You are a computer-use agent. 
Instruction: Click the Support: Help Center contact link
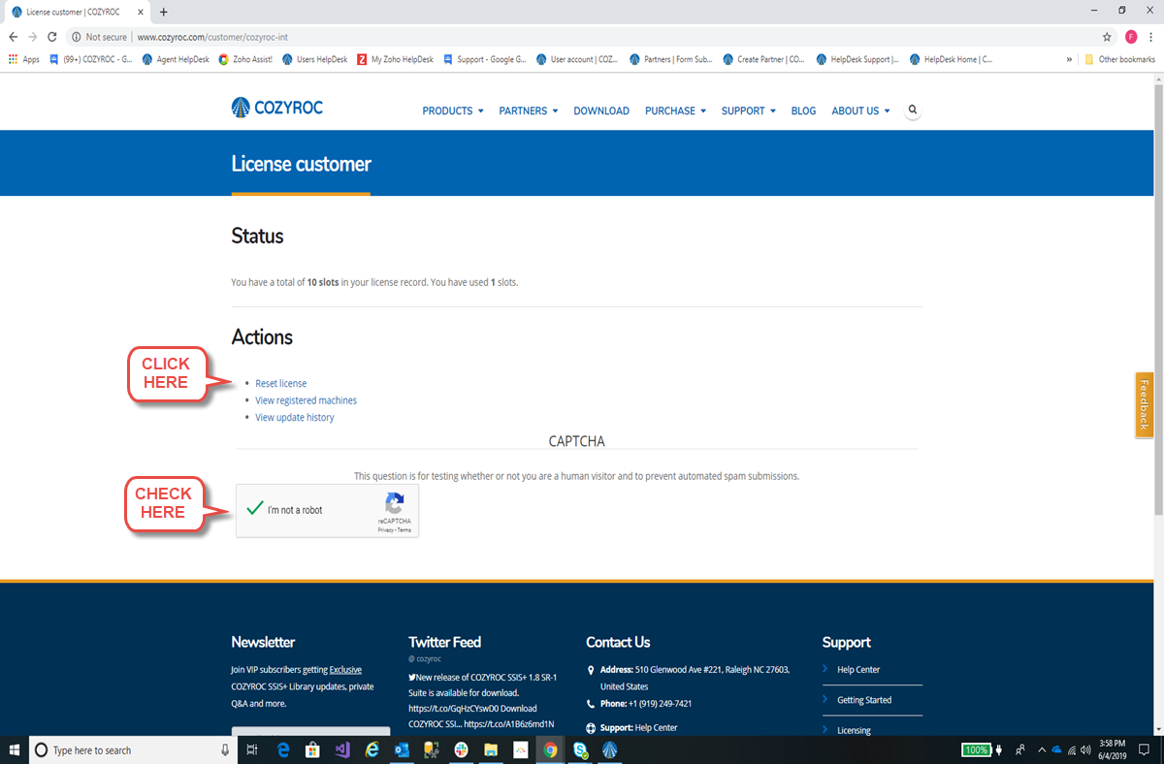coord(656,727)
